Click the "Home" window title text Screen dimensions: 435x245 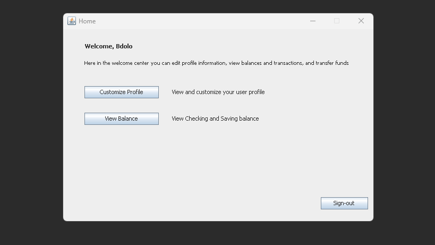pyautogui.click(x=87, y=21)
